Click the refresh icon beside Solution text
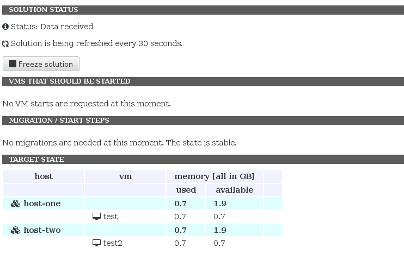Screen dimensions: 404x267 (x=5, y=44)
